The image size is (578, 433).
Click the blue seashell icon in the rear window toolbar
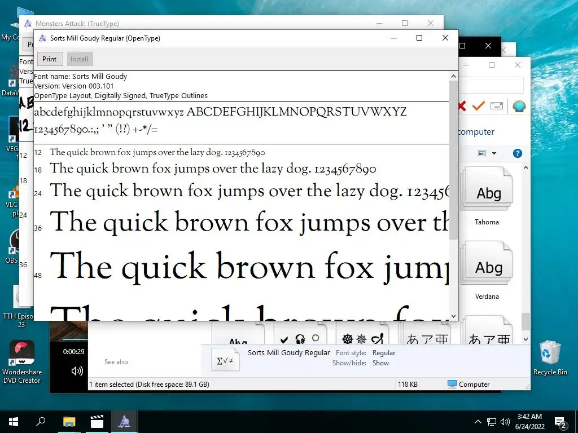(519, 106)
